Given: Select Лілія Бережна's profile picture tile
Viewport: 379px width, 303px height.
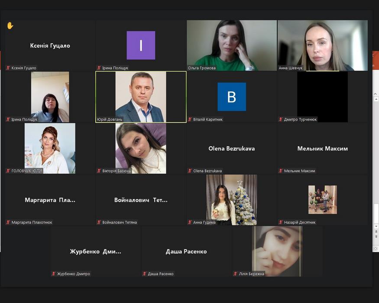Looking at the screenshot, I should tap(277, 250).
